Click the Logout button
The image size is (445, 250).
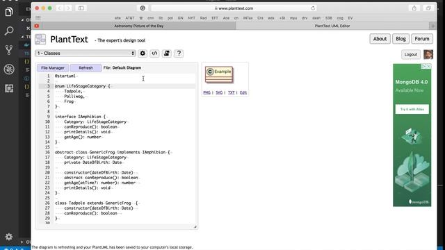click(x=411, y=54)
